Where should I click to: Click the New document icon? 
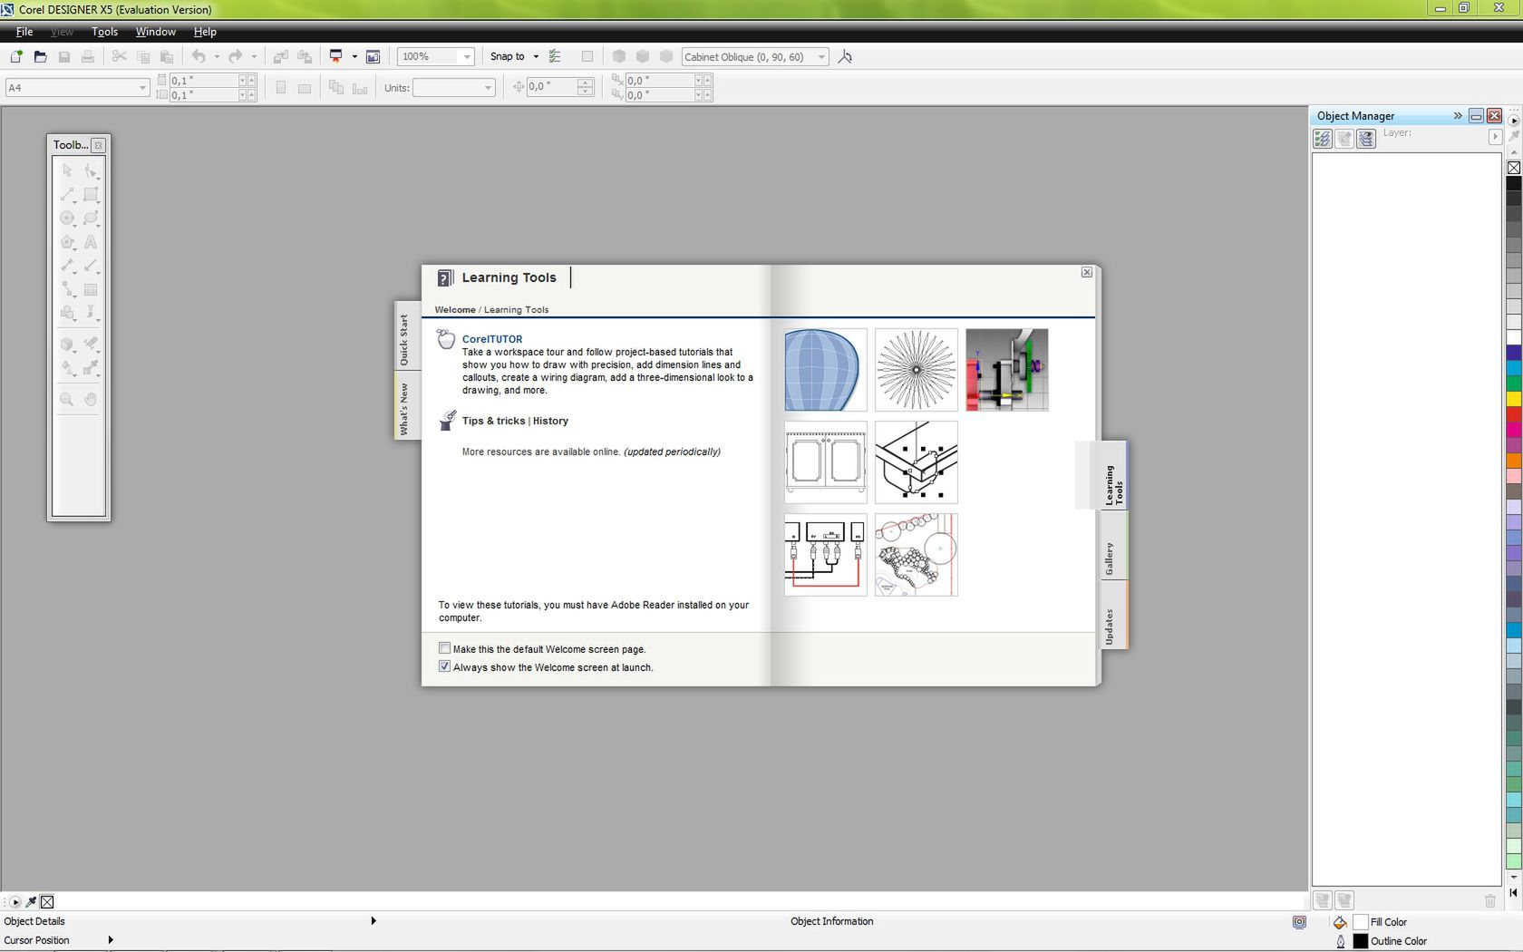point(16,56)
